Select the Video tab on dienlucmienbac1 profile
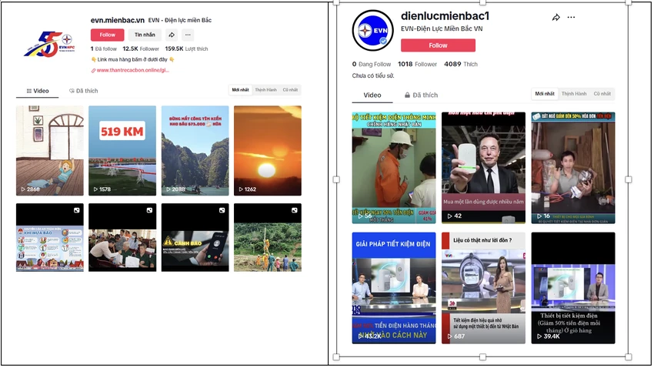Viewport: 654px width, 368px height. [372, 95]
